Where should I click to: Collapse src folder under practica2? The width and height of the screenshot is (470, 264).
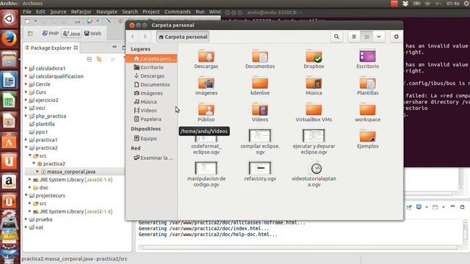point(30,155)
